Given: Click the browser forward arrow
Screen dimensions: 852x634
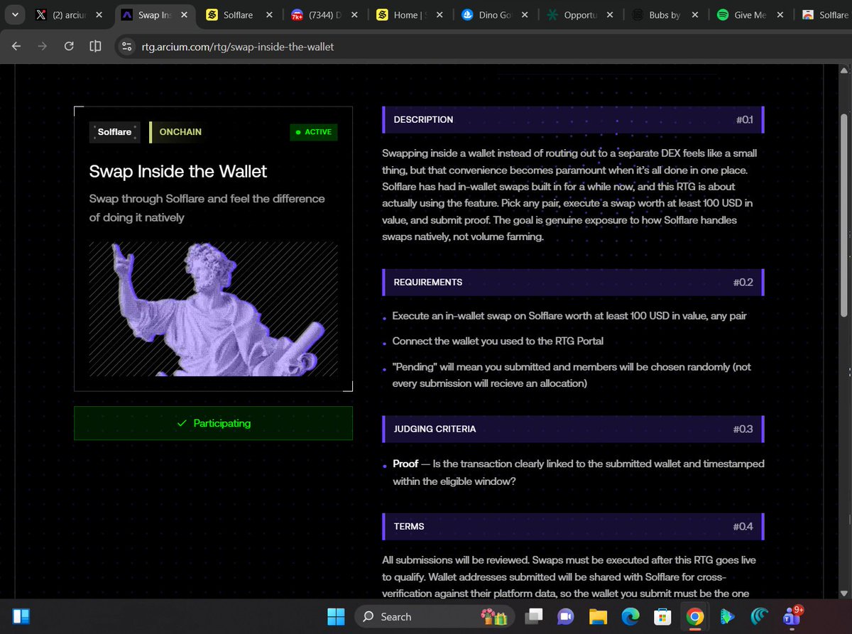Looking at the screenshot, I should [43, 46].
